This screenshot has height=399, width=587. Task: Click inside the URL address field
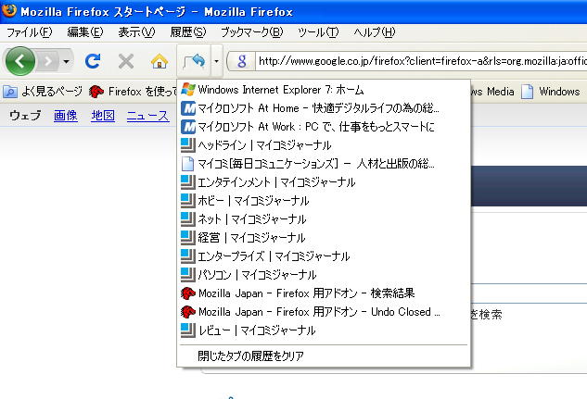[421, 61]
